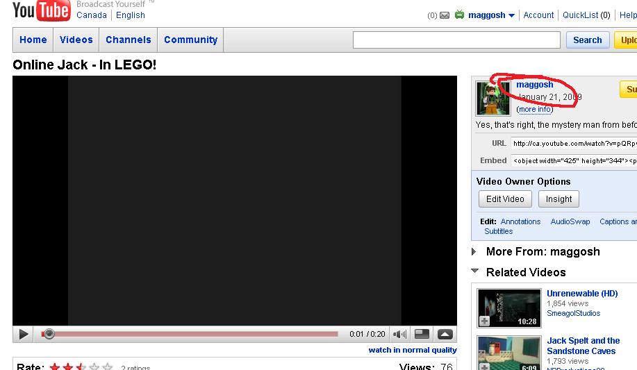Image resolution: width=637 pixels, height=370 pixels.
Task: Expand the (more info) description link
Action: coord(535,109)
